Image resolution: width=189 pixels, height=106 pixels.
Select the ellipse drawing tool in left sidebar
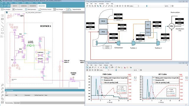coord(2,33)
